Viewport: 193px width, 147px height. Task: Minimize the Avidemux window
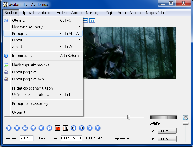tap(162, 3)
